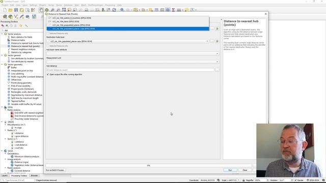
Task: Click the Processing Toolbox options wrench icon
Action: click(x=26, y=26)
